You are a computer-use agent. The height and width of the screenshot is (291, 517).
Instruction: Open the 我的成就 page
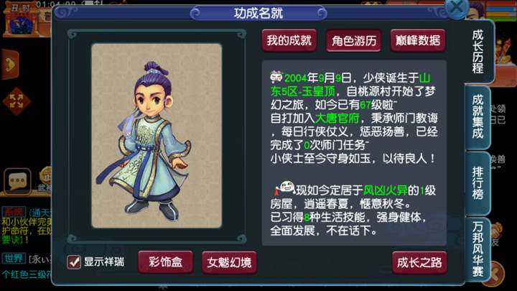coord(289,40)
